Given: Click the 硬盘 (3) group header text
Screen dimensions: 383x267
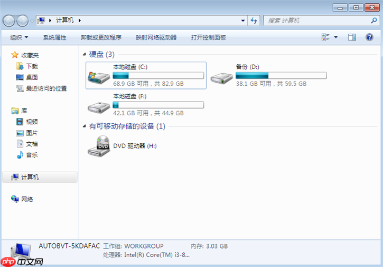Looking at the screenshot, I should pyautogui.click(x=101, y=54).
